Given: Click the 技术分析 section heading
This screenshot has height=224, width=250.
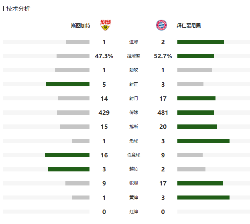Looking at the screenshot, I should click(x=18, y=9).
